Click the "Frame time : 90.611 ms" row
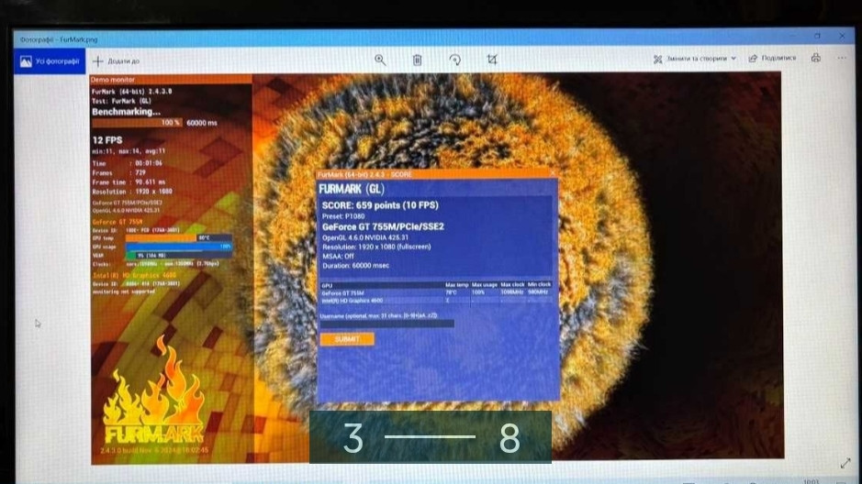 (129, 181)
